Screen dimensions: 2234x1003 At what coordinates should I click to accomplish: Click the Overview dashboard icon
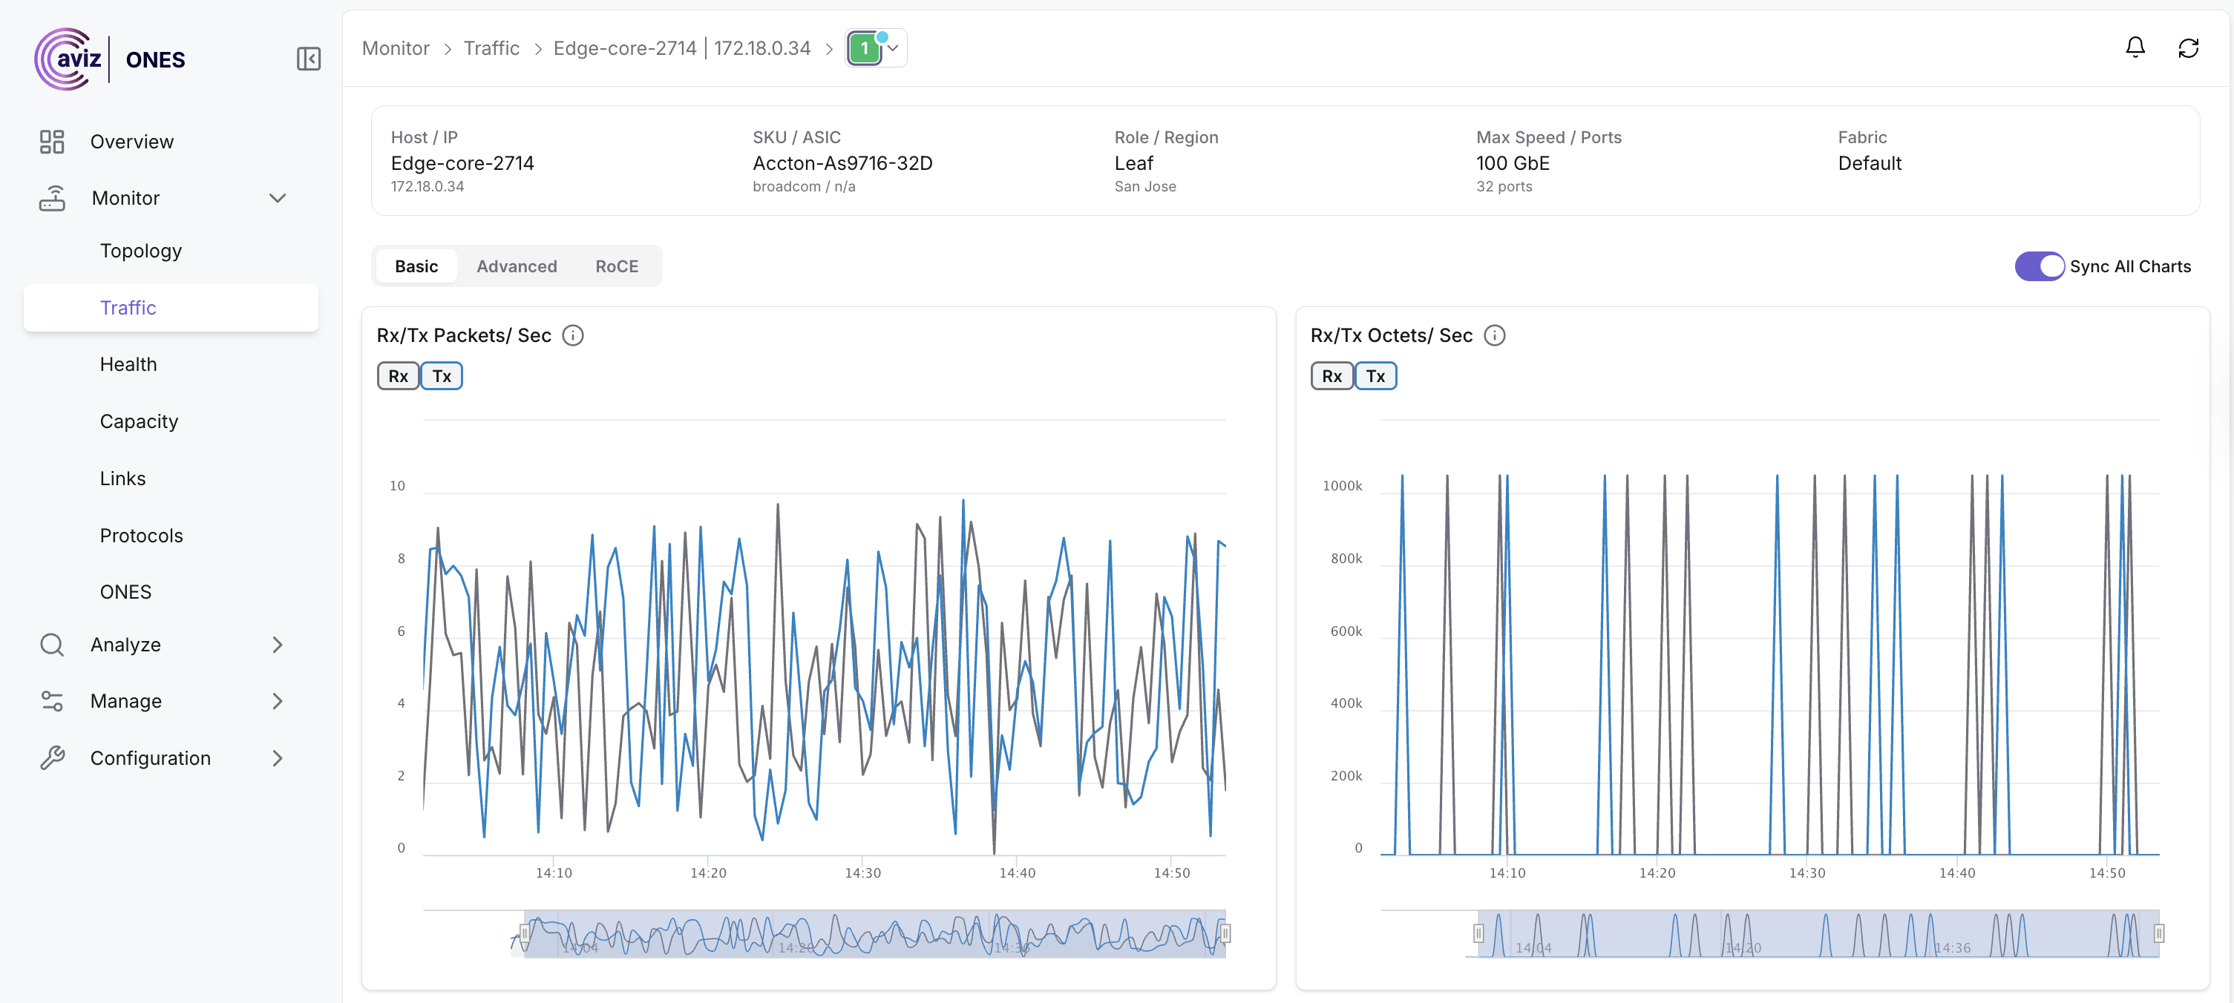pos(52,141)
